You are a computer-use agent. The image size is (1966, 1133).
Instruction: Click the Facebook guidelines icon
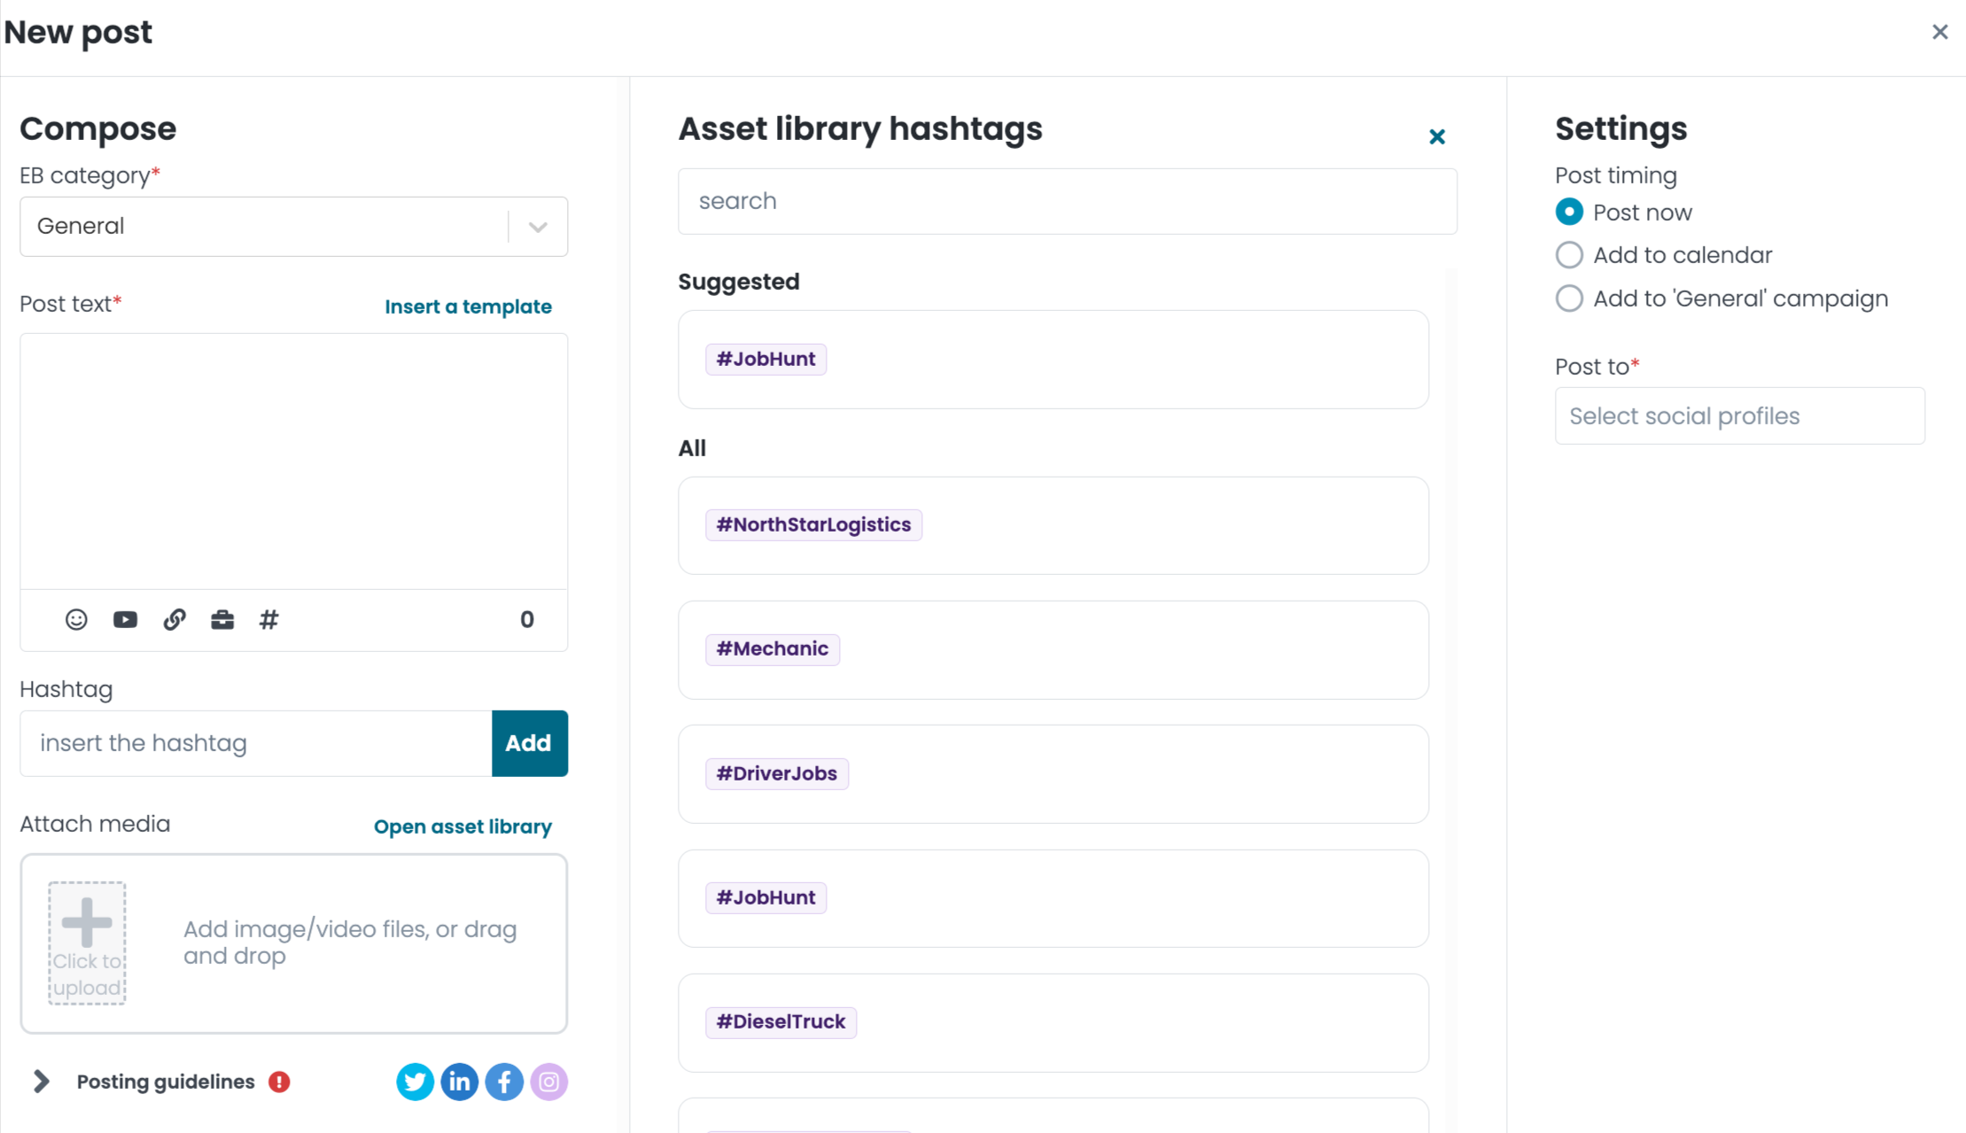coord(504,1082)
